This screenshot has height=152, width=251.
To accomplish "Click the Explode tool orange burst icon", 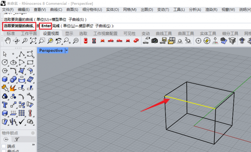I will tap(13, 88).
